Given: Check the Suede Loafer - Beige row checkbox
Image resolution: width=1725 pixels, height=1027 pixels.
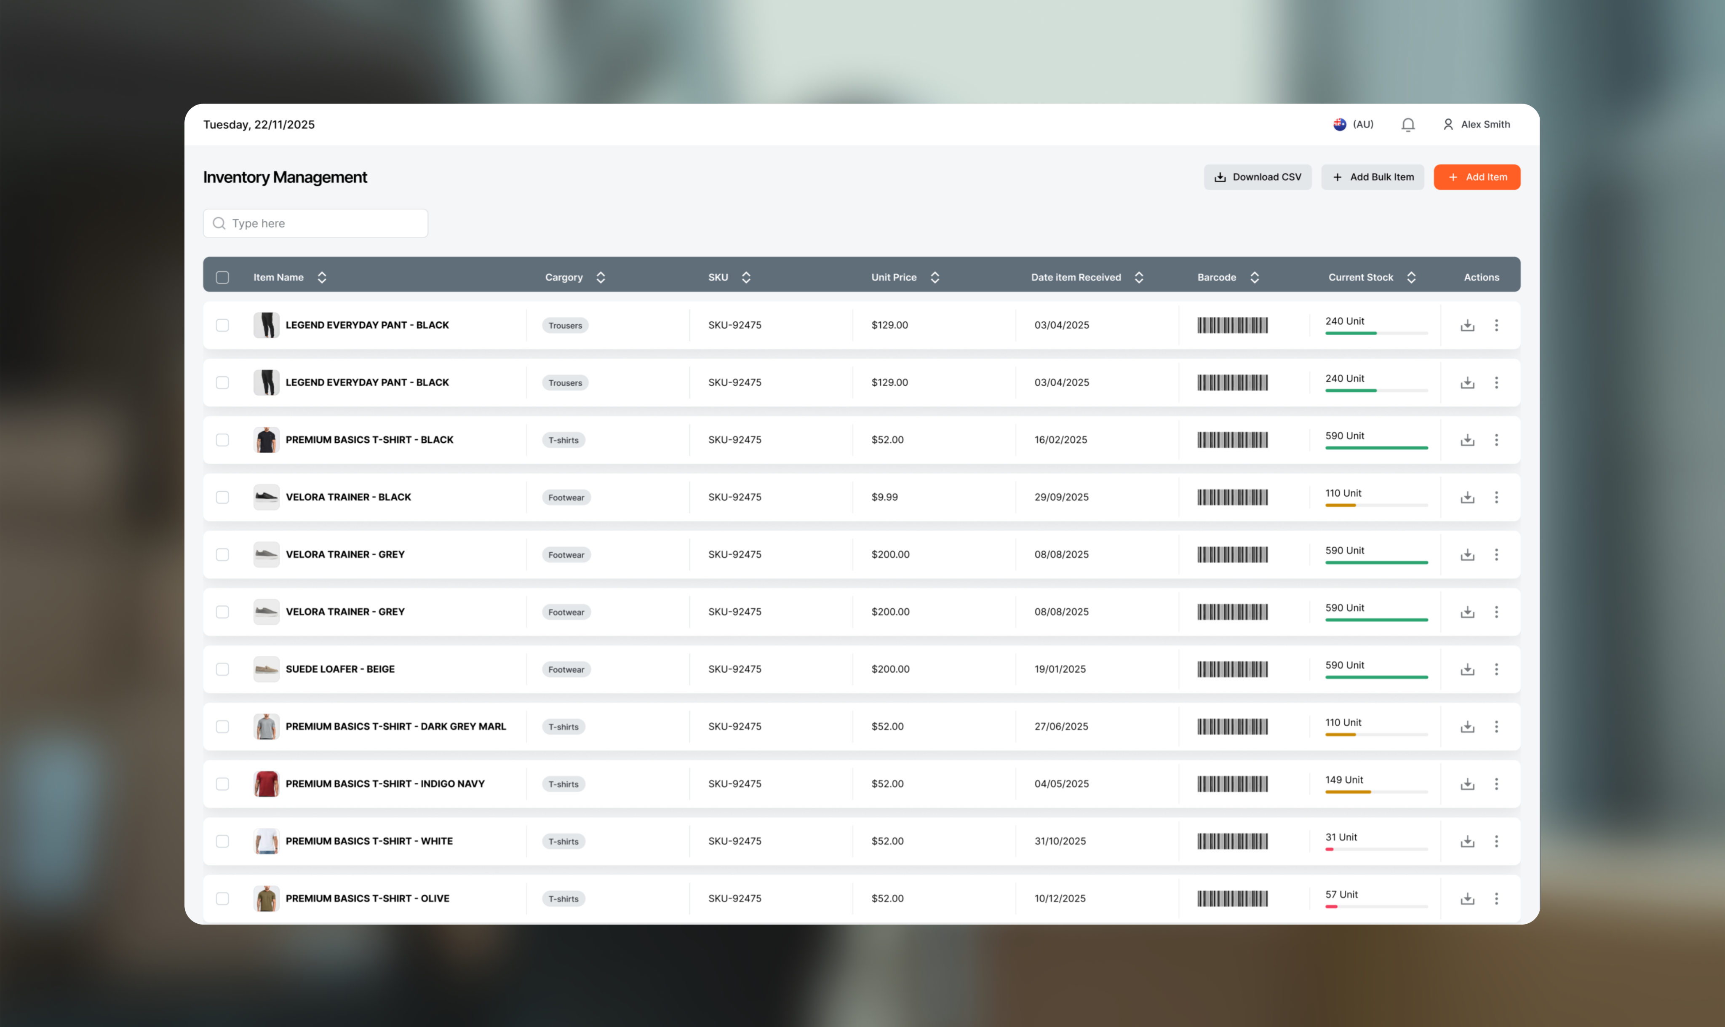Looking at the screenshot, I should pyautogui.click(x=222, y=669).
